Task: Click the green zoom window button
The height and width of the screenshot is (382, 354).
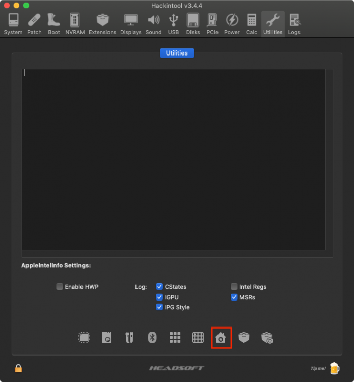Action: [26, 6]
